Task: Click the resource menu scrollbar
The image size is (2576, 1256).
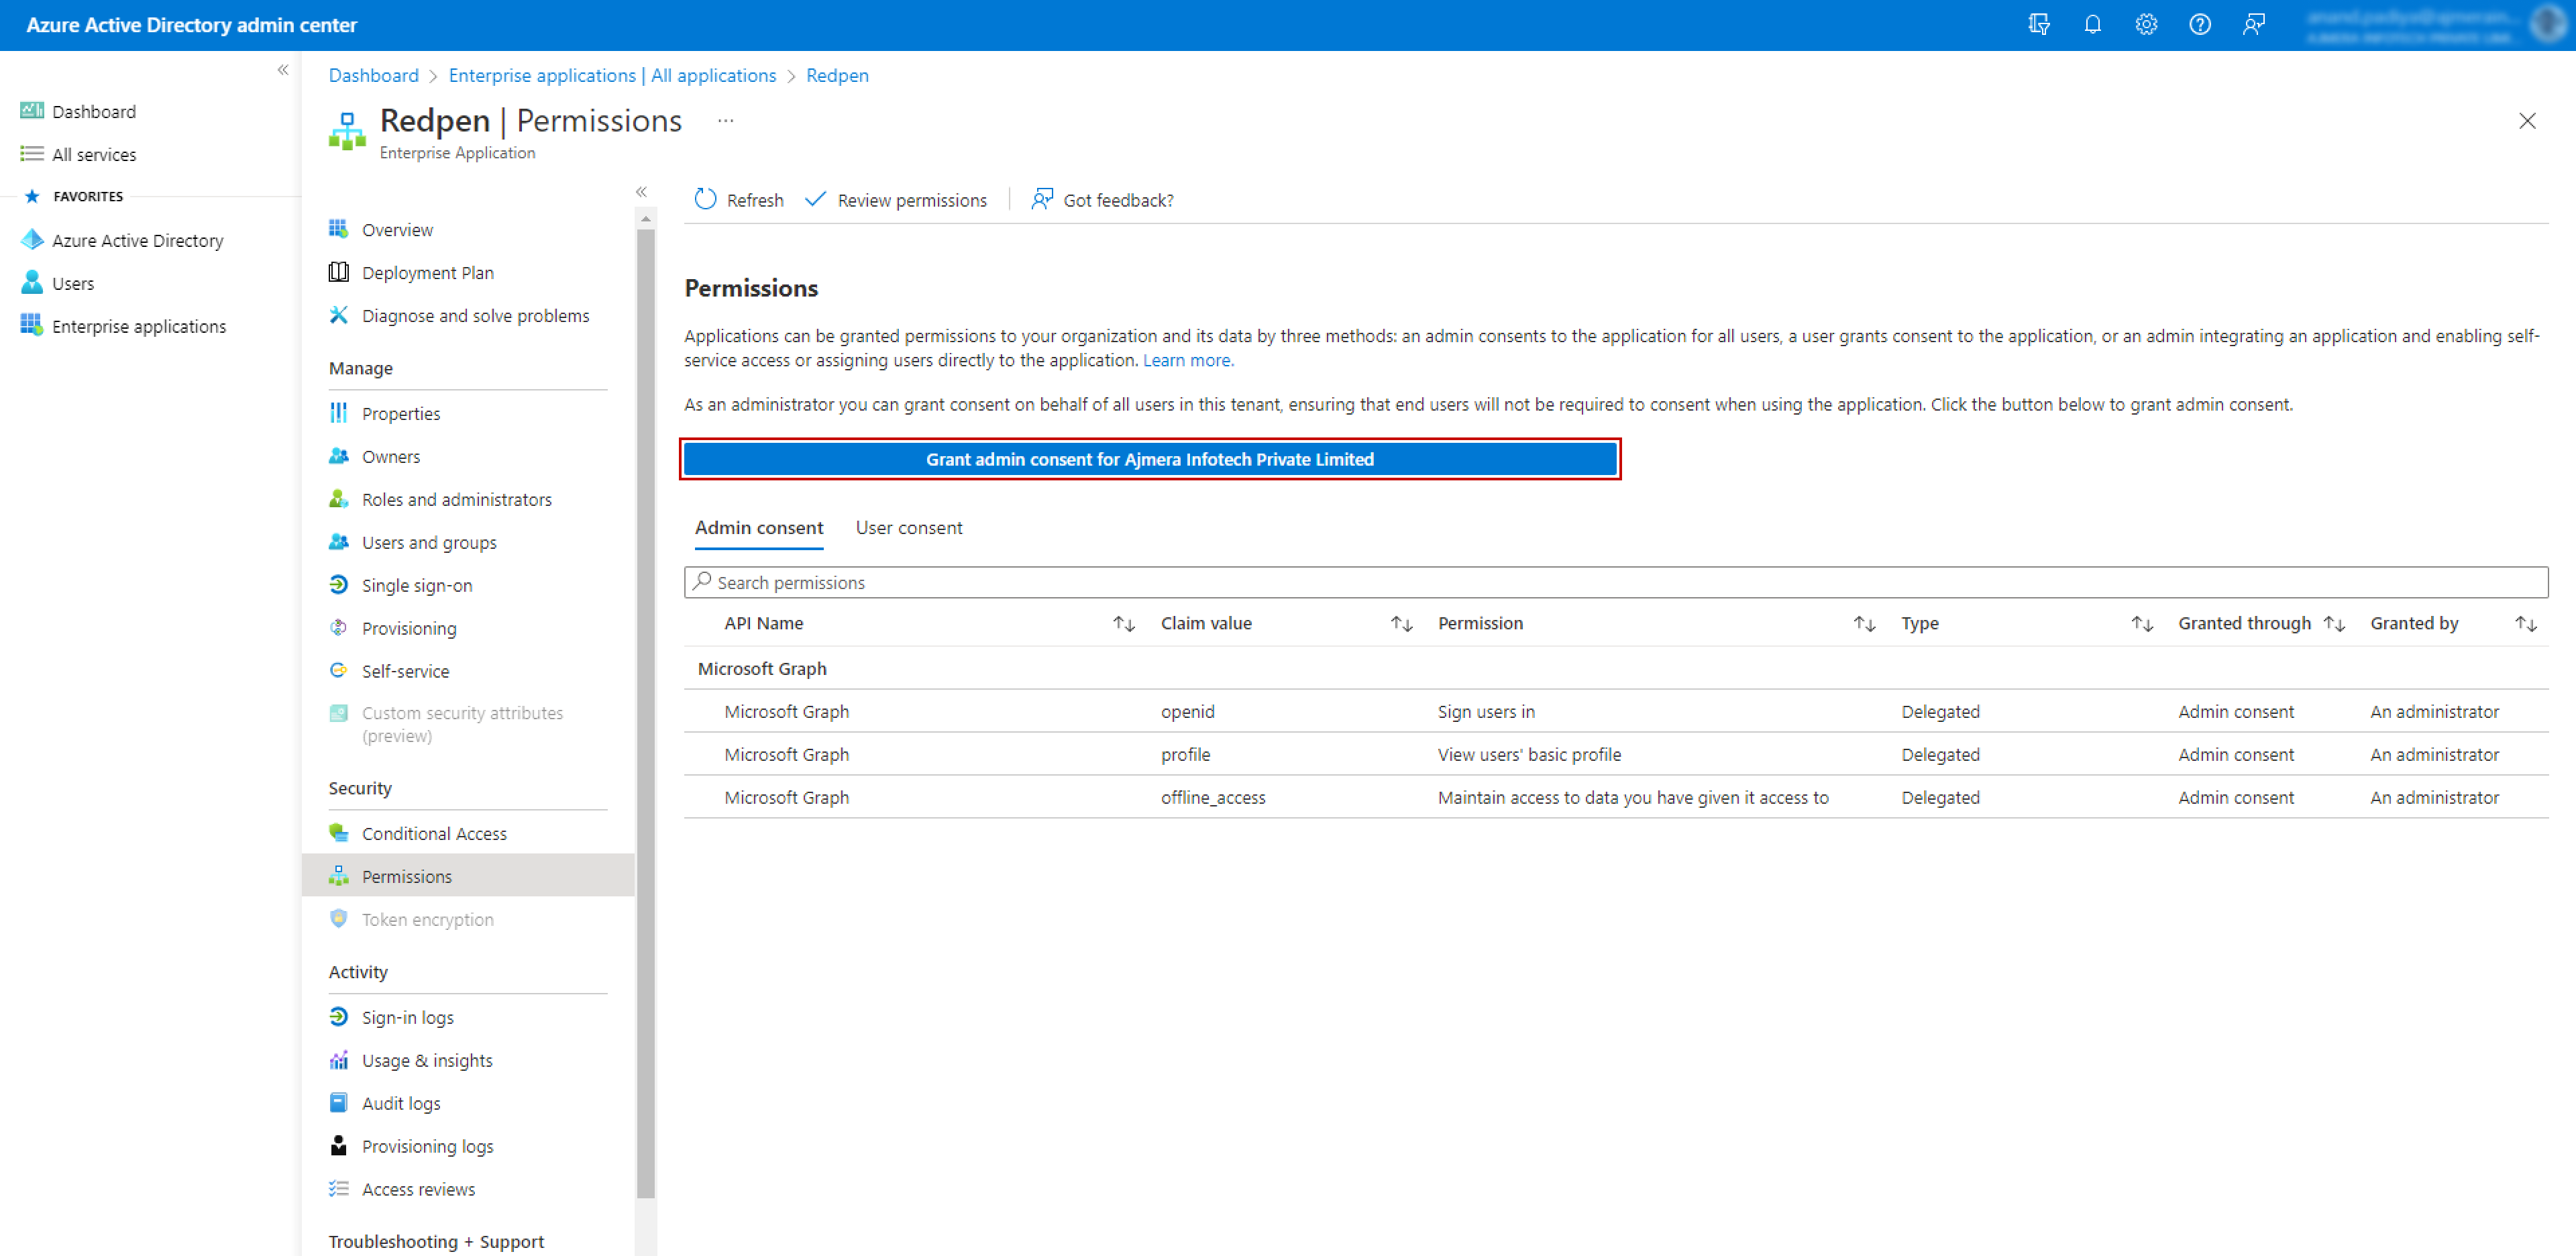Action: pyautogui.click(x=646, y=700)
